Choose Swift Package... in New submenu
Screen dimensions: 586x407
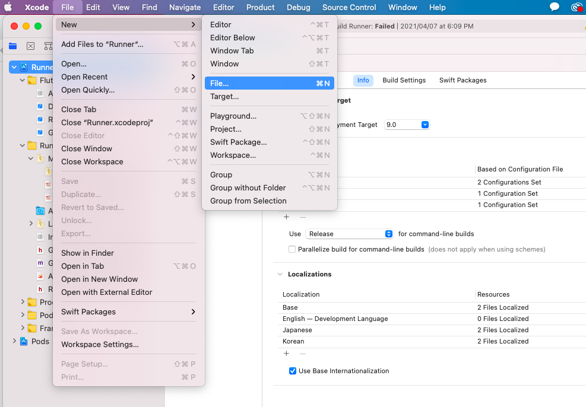pyautogui.click(x=270, y=142)
